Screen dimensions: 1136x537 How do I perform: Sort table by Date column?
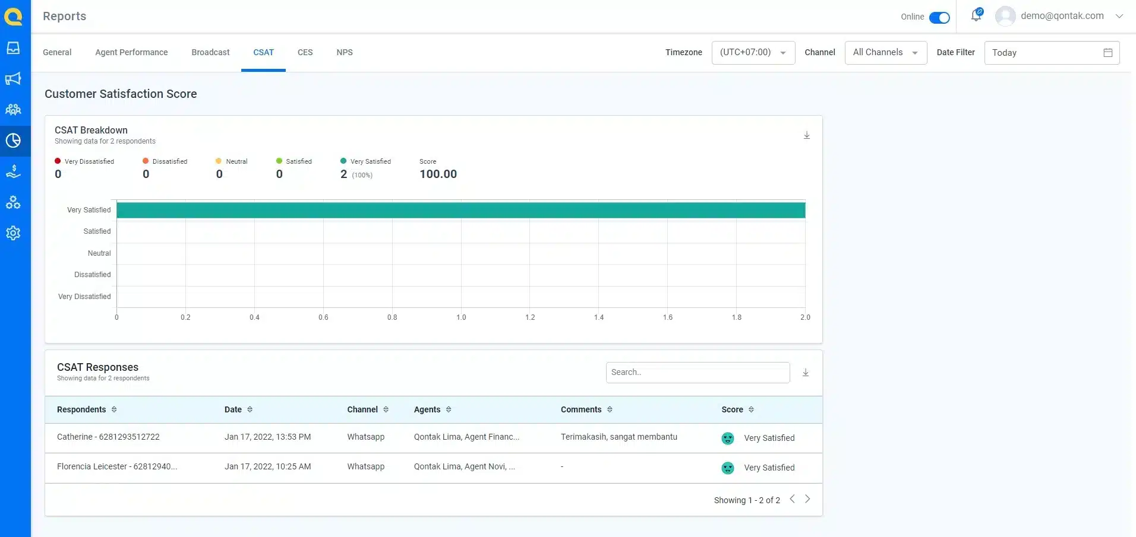(250, 409)
